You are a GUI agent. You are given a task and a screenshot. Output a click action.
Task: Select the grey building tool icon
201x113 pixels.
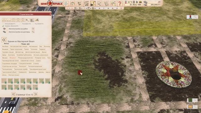[32, 20]
